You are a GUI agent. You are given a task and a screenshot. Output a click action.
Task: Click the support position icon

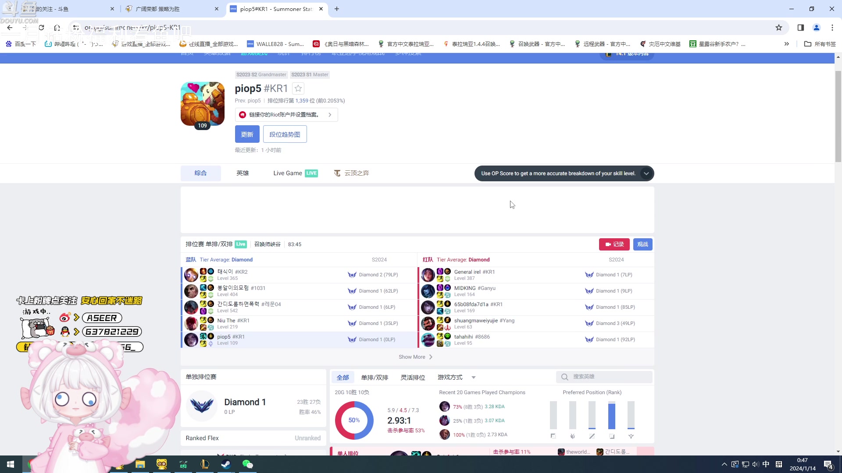click(x=631, y=436)
